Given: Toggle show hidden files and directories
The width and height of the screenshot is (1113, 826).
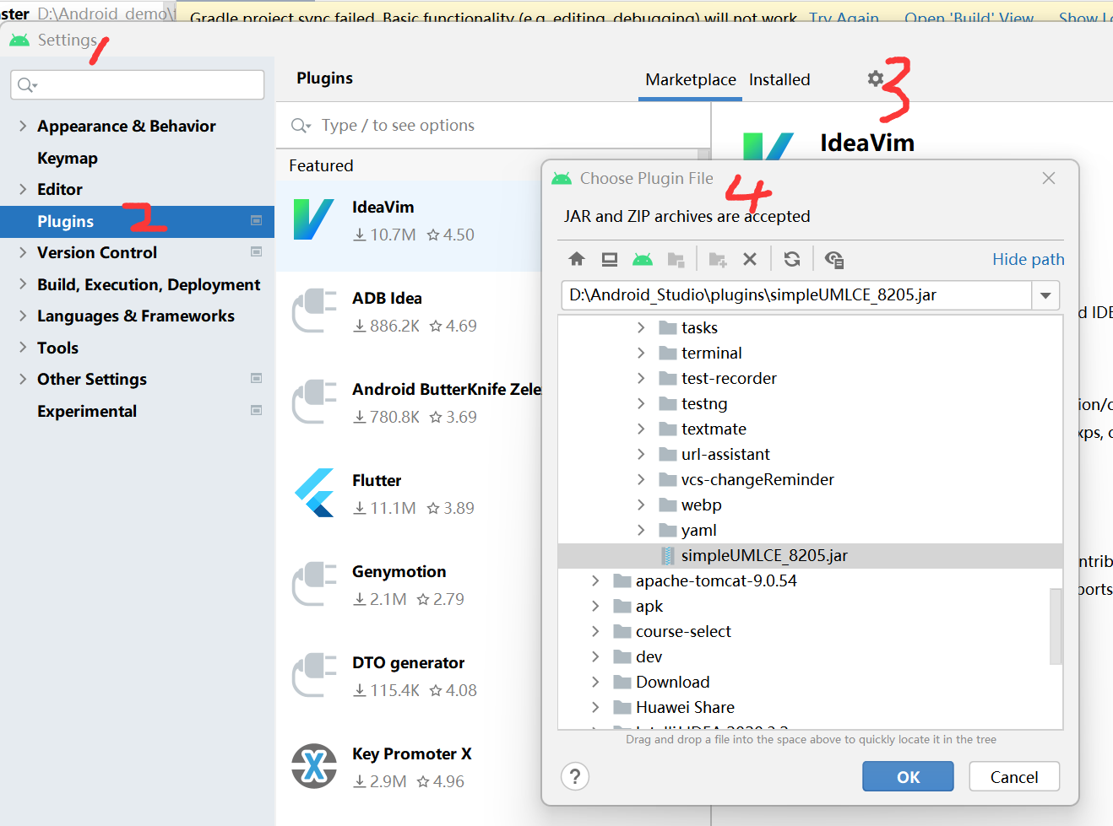Looking at the screenshot, I should pos(834,259).
